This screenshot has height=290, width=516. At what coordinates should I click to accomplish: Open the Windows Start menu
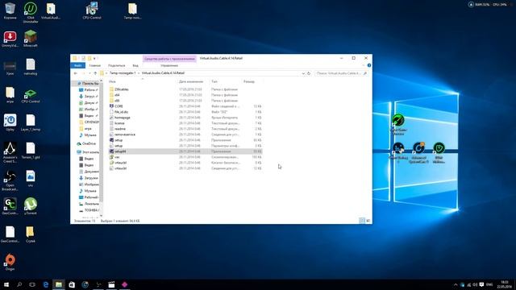click(6, 284)
